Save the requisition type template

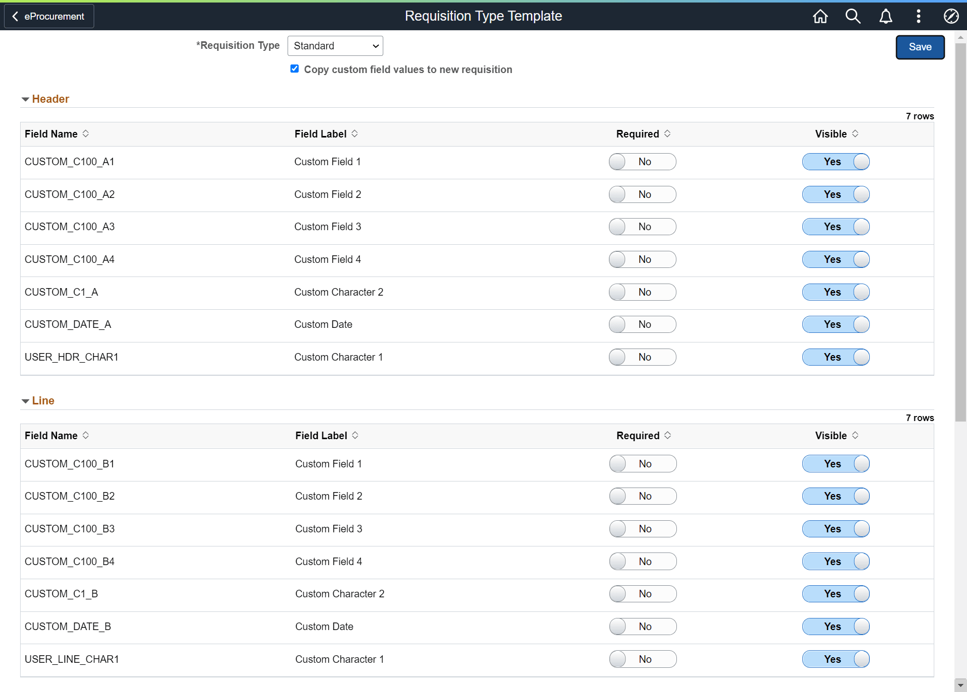(x=920, y=47)
